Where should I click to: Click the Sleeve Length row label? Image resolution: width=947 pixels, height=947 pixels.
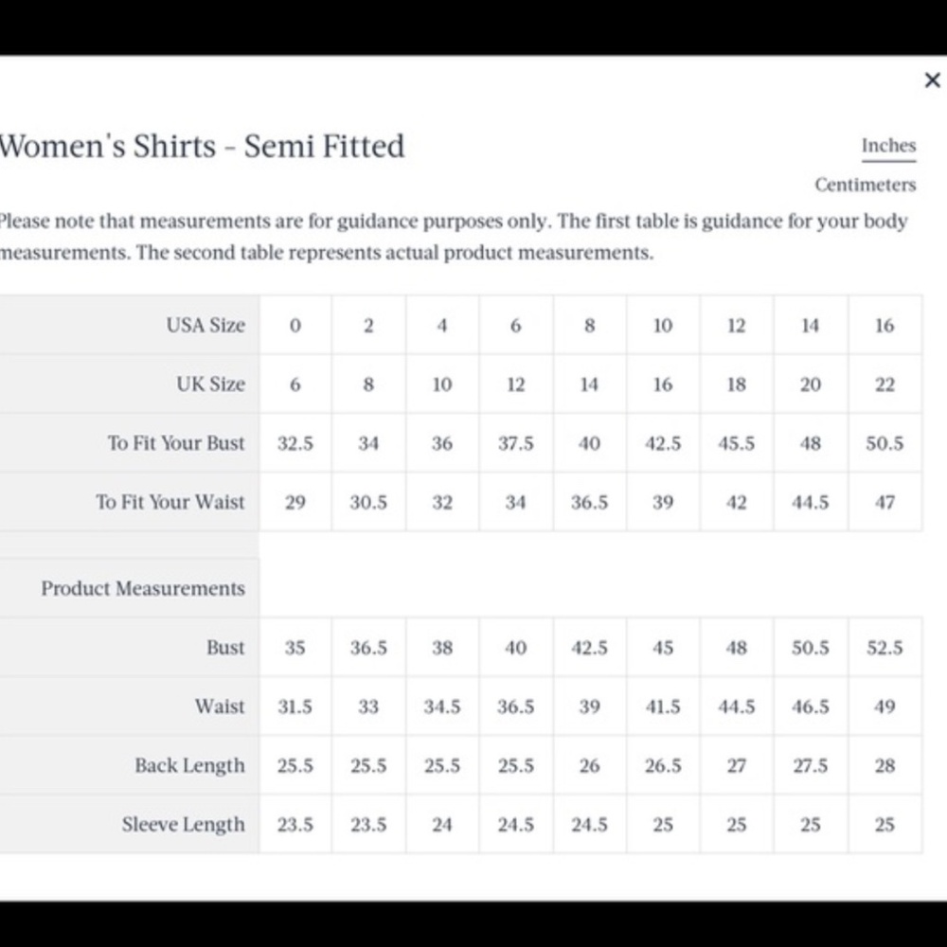click(184, 825)
